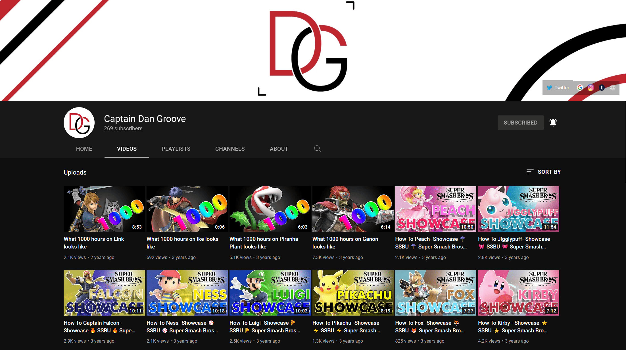This screenshot has width=626, height=350.
Task: Toggle the notification bell for the channel
Action: (553, 123)
